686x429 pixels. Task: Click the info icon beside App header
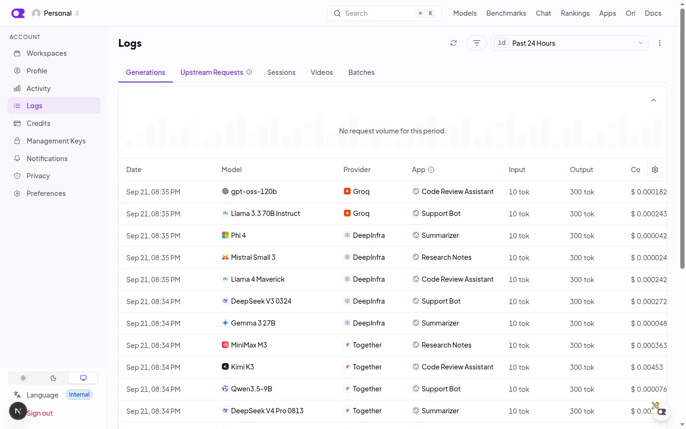tap(431, 170)
